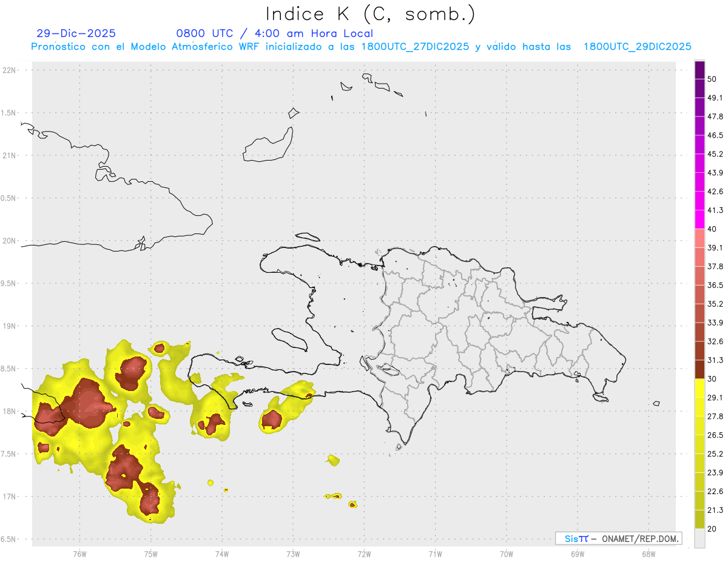Pick the olive swatch between 20 and 21.3
This screenshot has width=728, height=562.
coord(699,520)
